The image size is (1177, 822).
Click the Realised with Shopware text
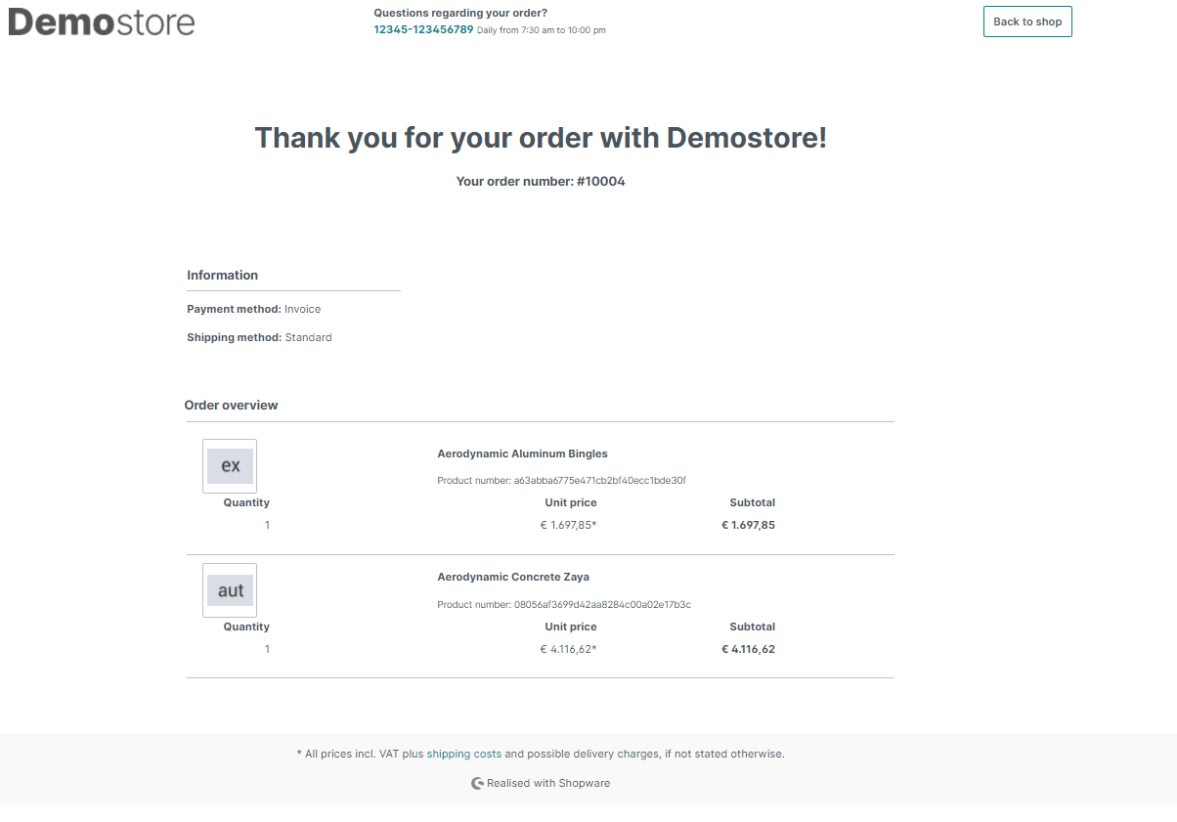pos(548,783)
